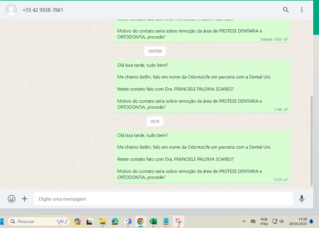Click the network display tray icon
319x228 pixels.
(275, 221)
